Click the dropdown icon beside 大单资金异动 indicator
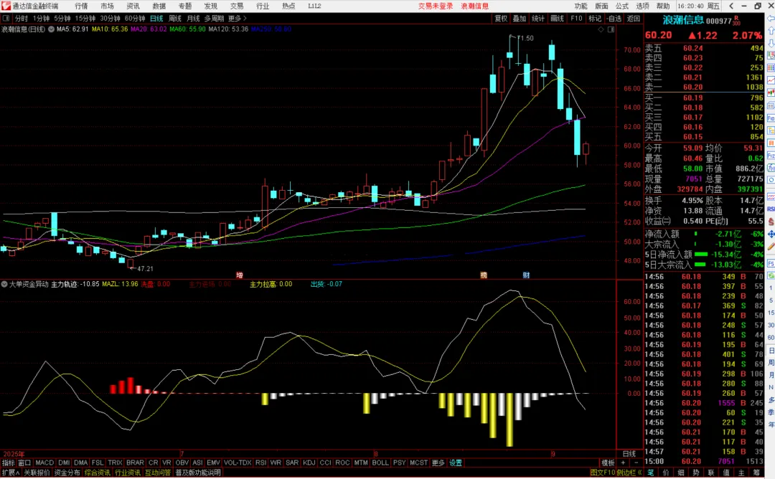The width and height of the screenshot is (775, 479). pos(4,284)
